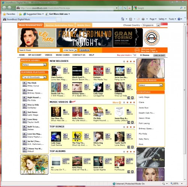This screenshot has width=188, height=187.
Task: Click browser Back button
Action: tap(4, 8)
